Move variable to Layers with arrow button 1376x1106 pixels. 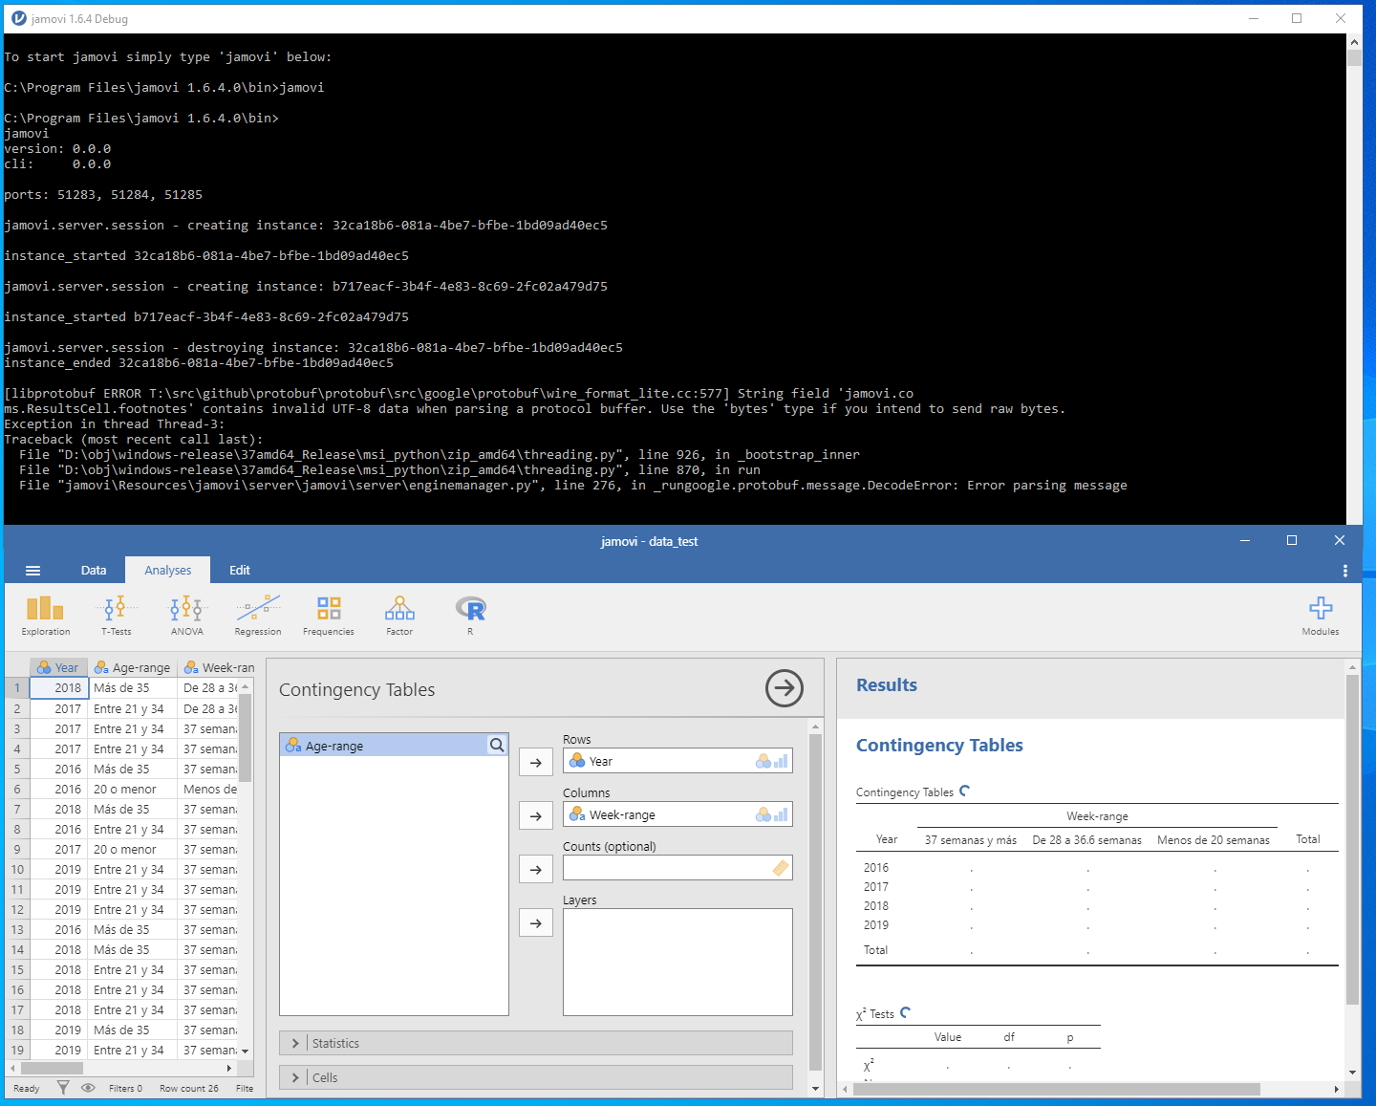click(536, 923)
